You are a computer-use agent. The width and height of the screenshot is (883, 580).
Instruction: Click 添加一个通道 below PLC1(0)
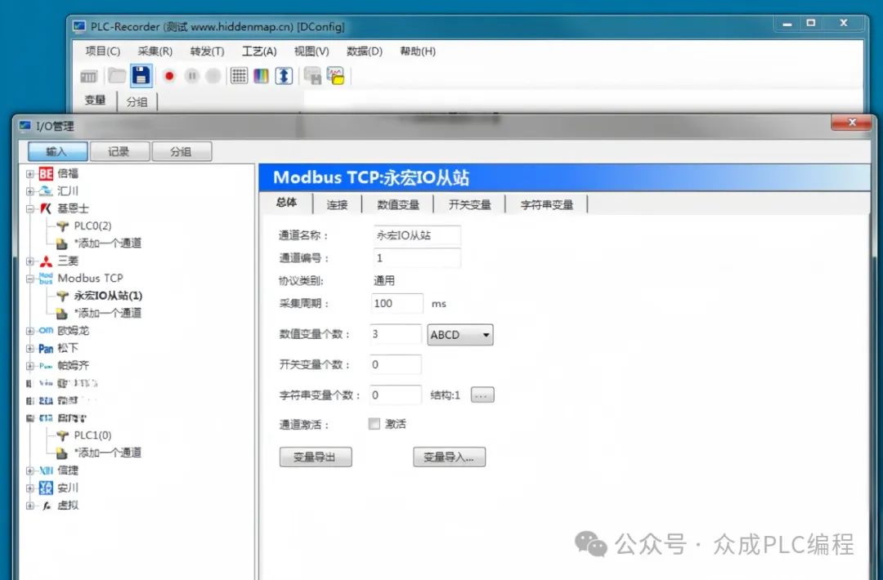(x=107, y=453)
